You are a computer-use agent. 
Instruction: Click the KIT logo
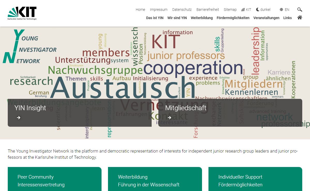22,13
